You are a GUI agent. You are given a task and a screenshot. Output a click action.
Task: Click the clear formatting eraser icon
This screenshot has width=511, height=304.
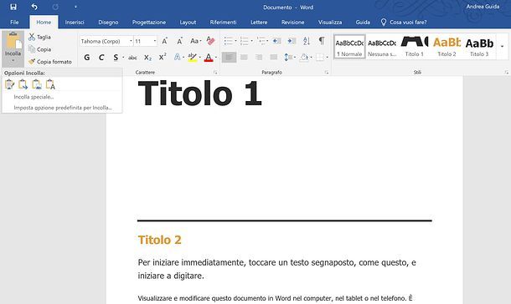[210, 41]
